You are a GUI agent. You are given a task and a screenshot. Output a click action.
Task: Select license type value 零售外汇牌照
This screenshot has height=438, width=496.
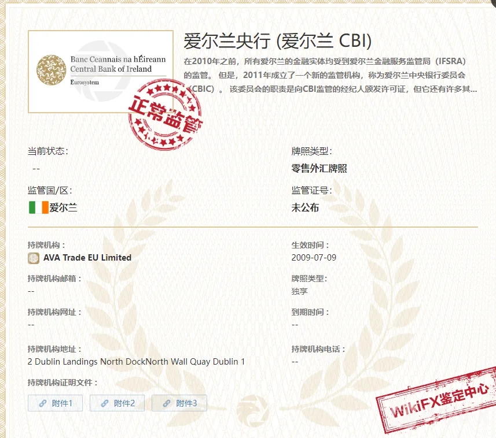pyautogui.click(x=319, y=168)
